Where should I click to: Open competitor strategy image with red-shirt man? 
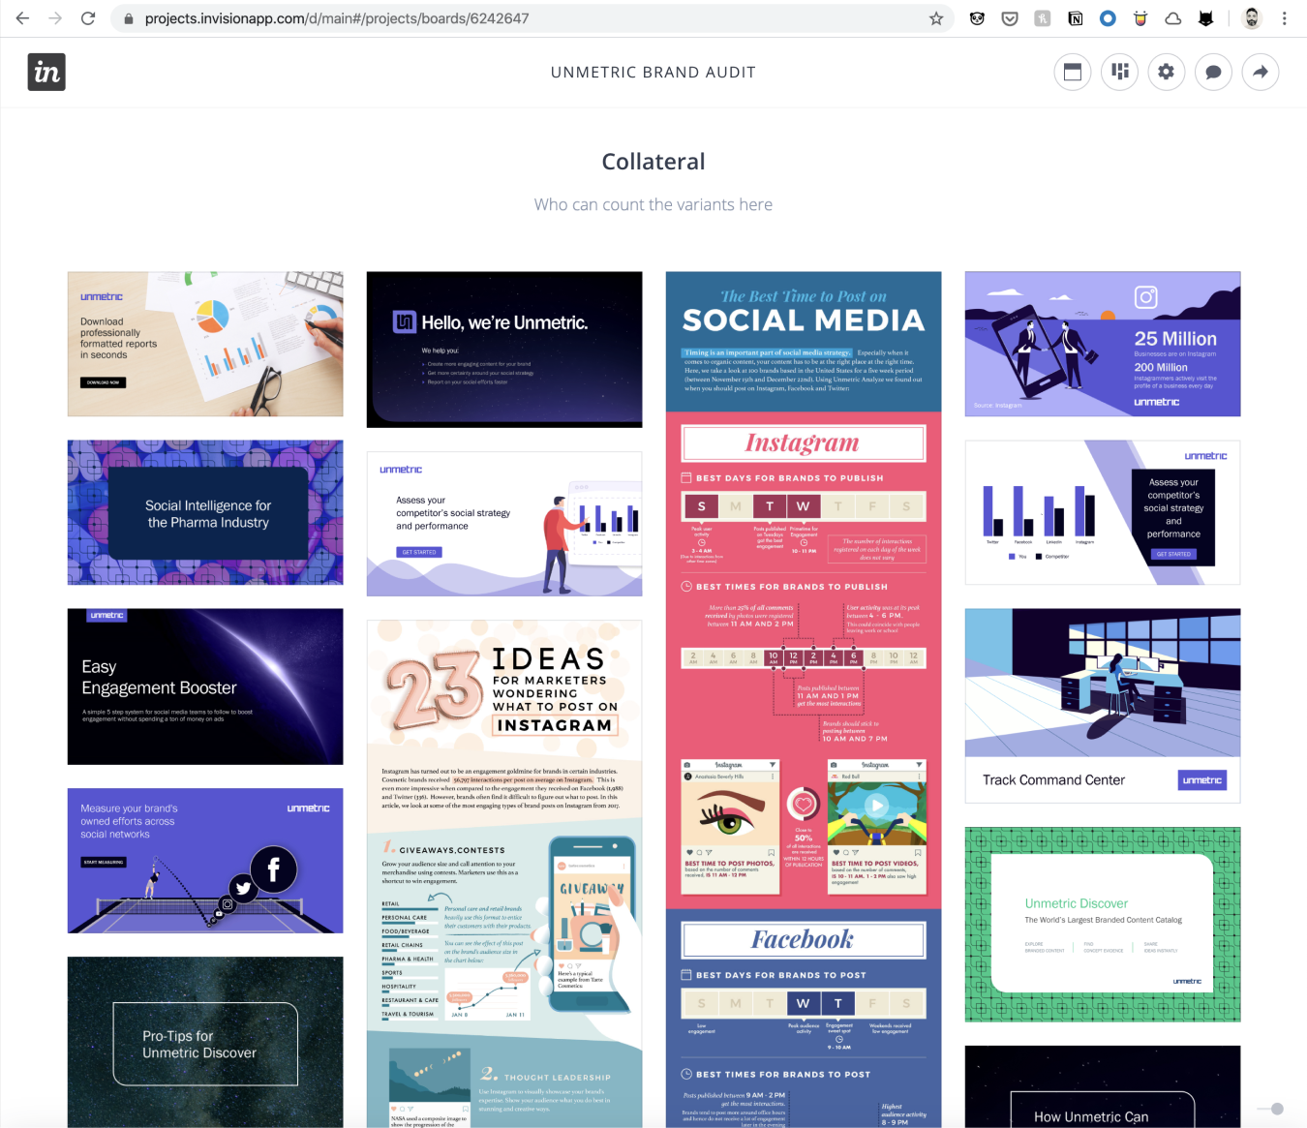click(504, 524)
